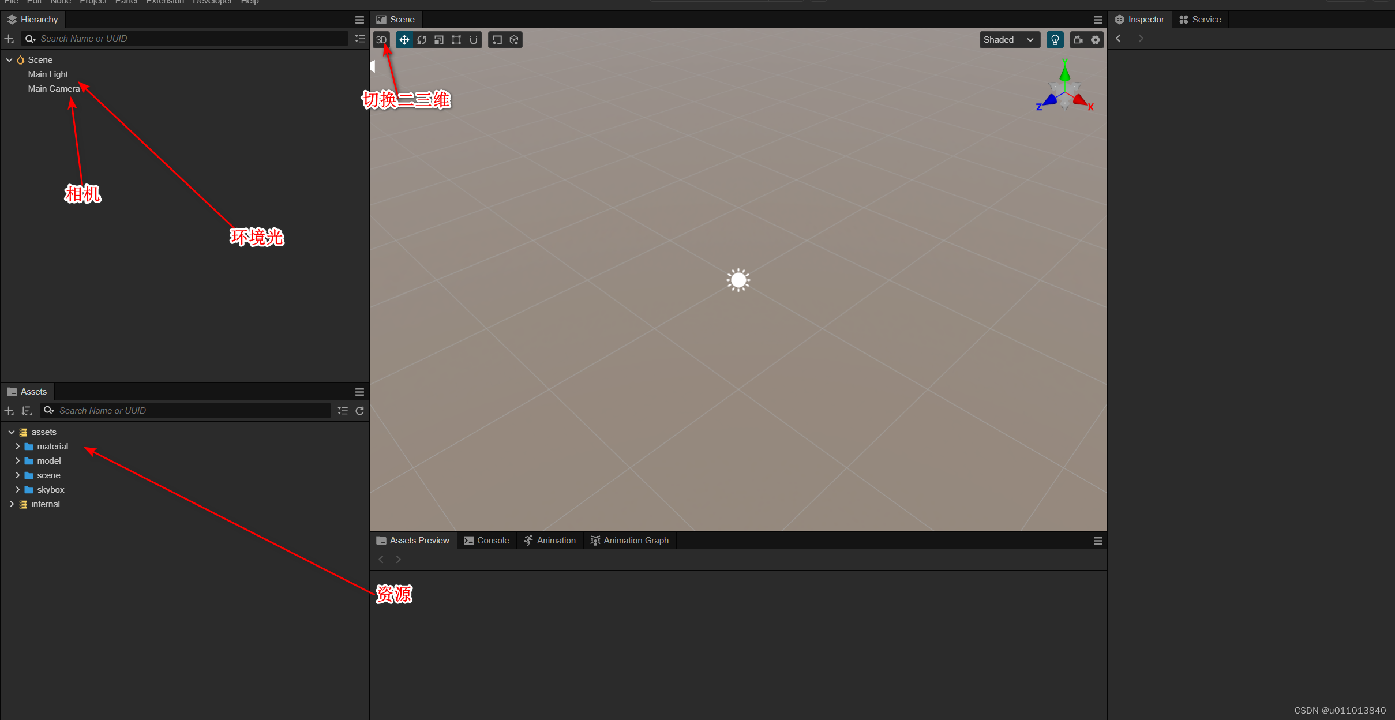Select Main Camera node in Hierarchy

pos(54,89)
